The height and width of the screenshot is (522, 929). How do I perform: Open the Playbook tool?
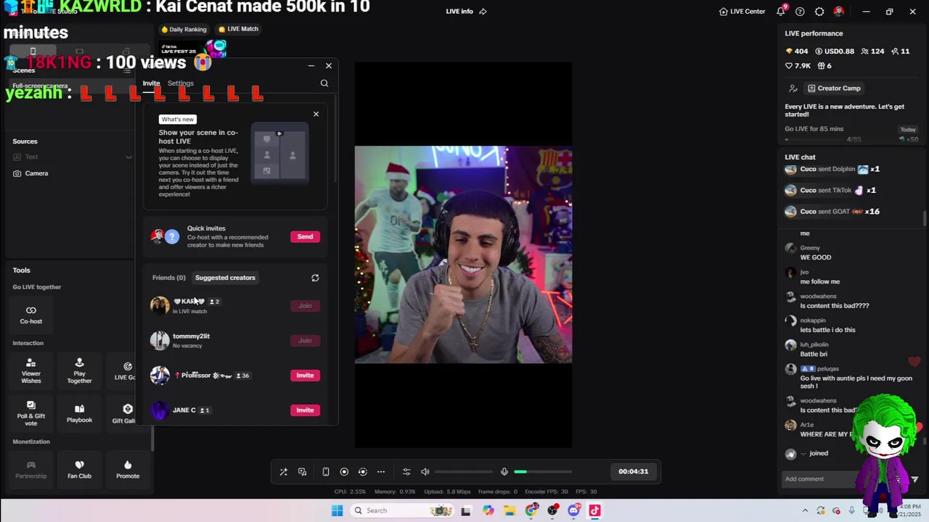(79, 413)
